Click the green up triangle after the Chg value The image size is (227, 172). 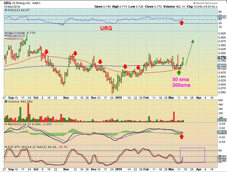point(216,7)
